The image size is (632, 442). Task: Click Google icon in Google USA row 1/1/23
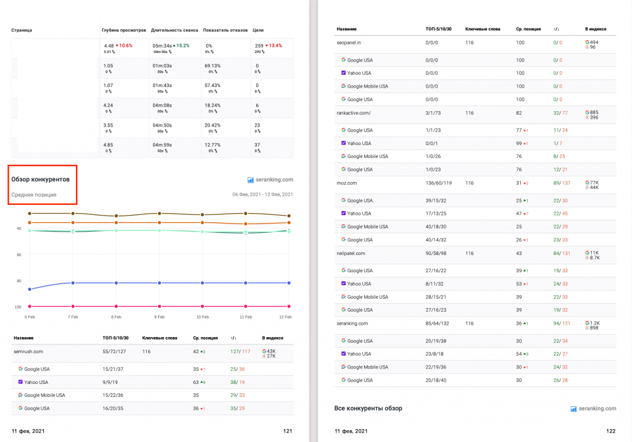pyautogui.click(x=343, y=130)
